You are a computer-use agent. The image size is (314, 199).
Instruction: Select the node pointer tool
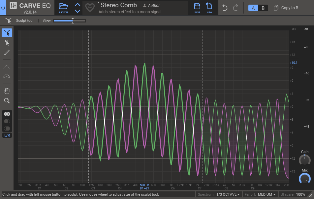[x=7, y=43]
